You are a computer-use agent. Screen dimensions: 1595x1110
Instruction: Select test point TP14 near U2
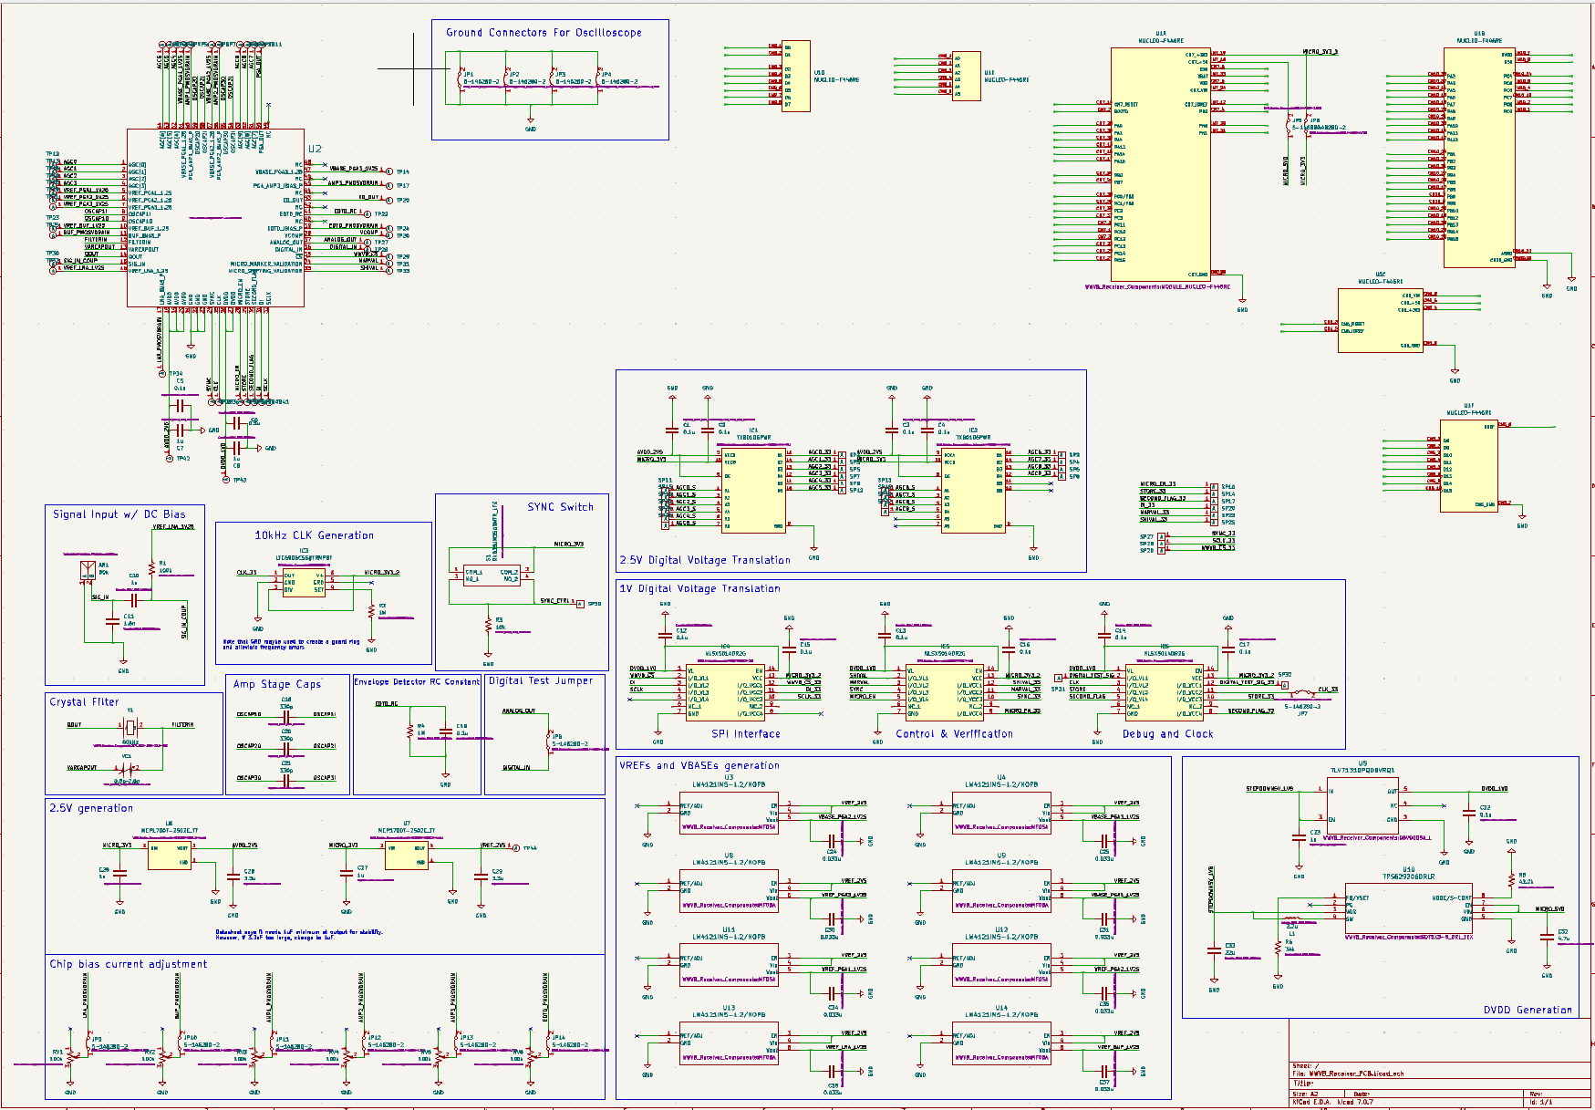pos(388,171)
